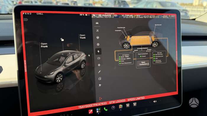
Task: Tap the Rear Drive Unit diagram label
Action: 158,25
